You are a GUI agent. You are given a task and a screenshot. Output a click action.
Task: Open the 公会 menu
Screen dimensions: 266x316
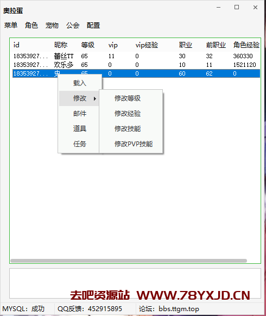point(73,26)
